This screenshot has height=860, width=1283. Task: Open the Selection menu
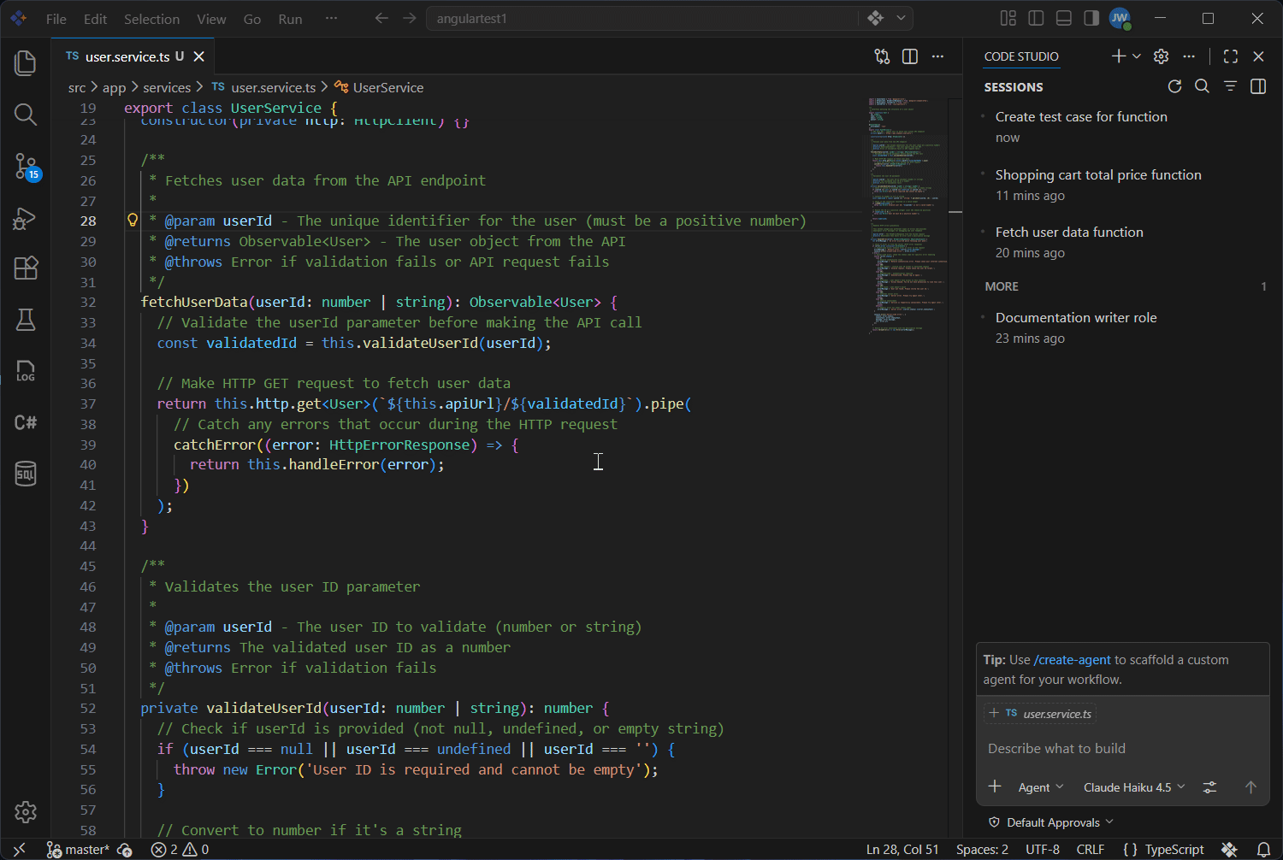point(151,19)
